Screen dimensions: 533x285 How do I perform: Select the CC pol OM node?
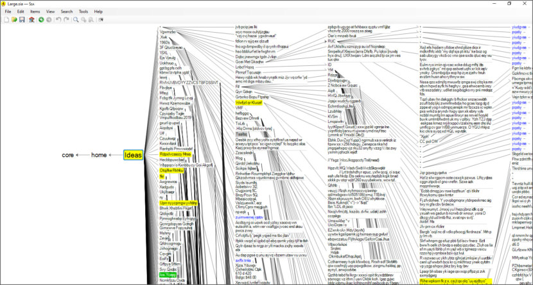428,142
